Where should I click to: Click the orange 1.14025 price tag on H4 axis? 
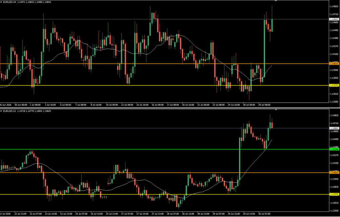[x=334, y=63]
